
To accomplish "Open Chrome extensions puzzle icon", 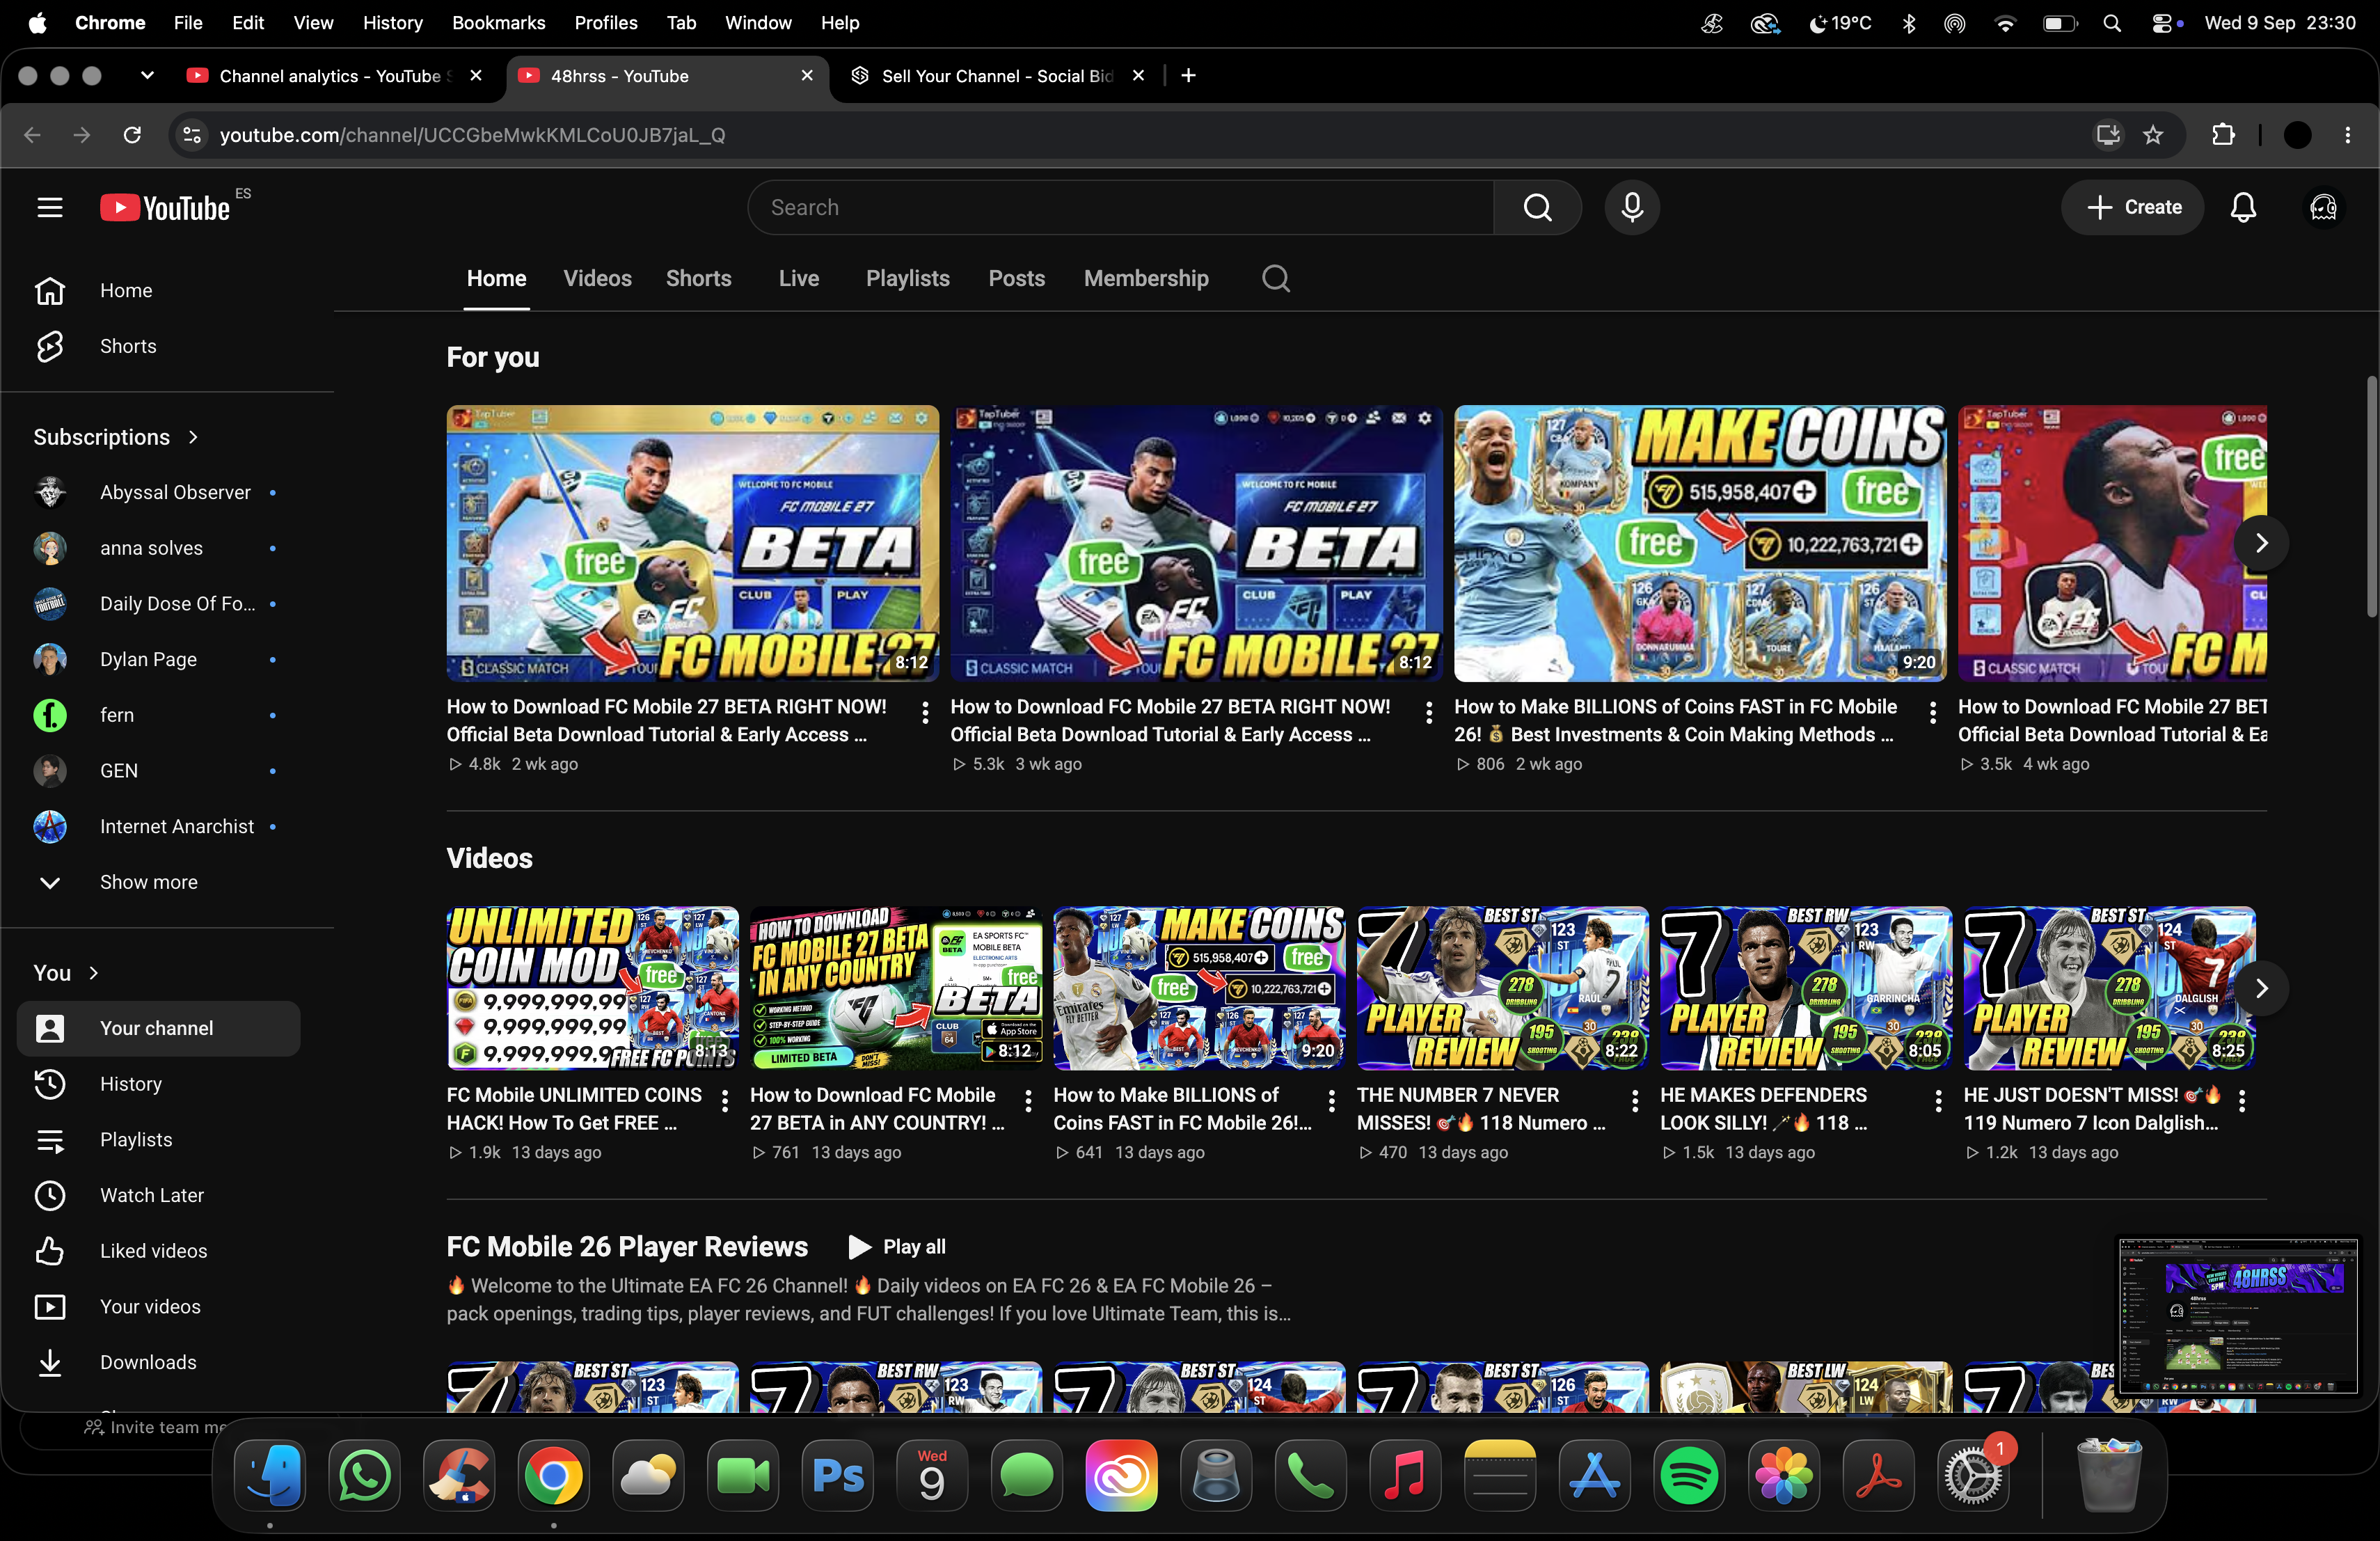I will point(2222,135).
